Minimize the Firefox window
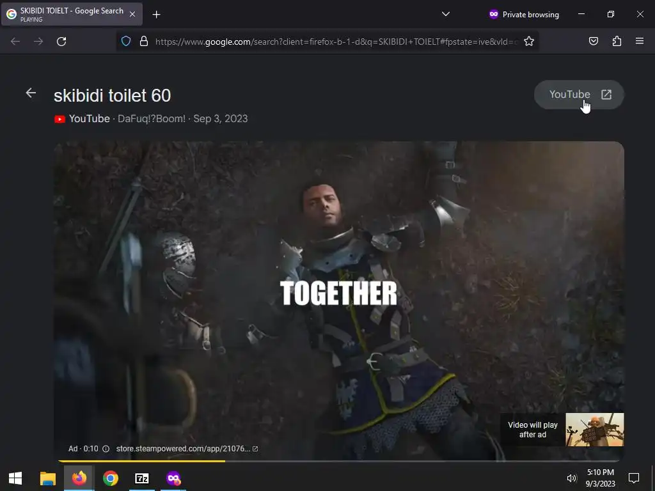Screen dimensions: 655x491 pos(581,14)
